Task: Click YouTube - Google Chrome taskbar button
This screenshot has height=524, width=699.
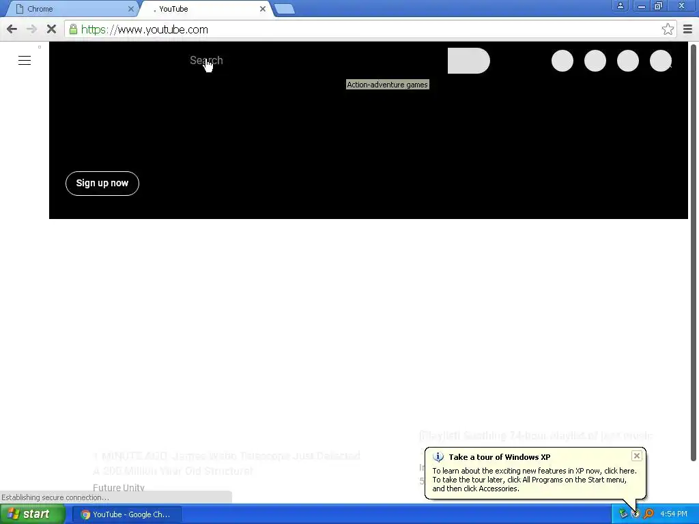Action: [x=126, y=514]
